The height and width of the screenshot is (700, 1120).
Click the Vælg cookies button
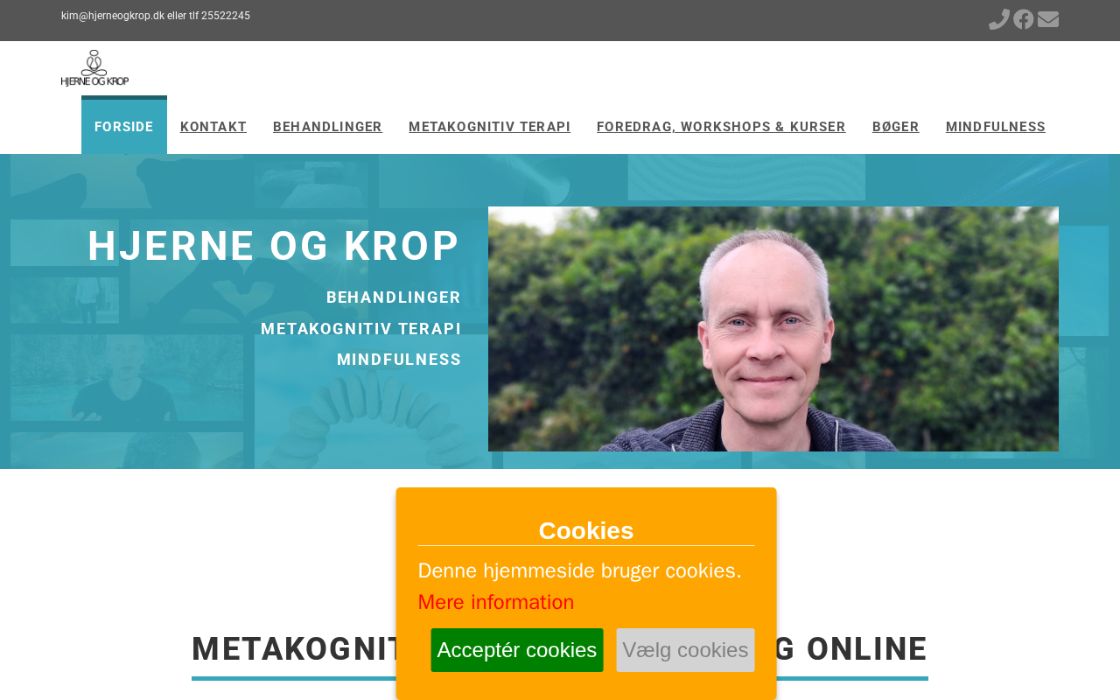point(685,650)
